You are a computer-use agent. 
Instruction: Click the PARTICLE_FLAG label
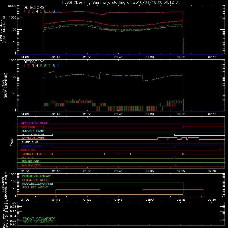point(32,154)
